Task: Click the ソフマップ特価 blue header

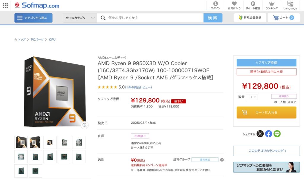Action: (x=266, y=63)
